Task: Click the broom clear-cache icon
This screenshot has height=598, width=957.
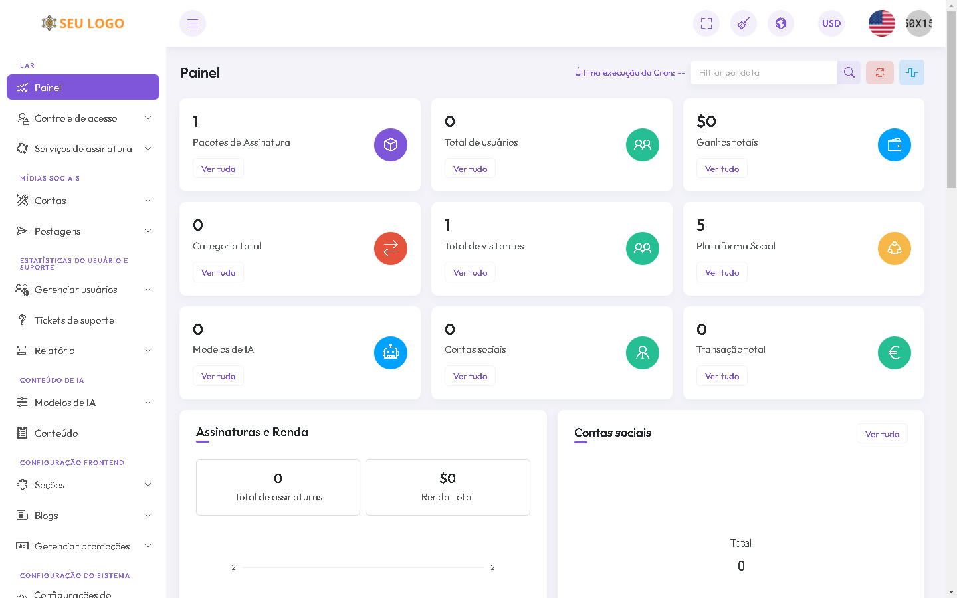Action: tap(743, 23)
